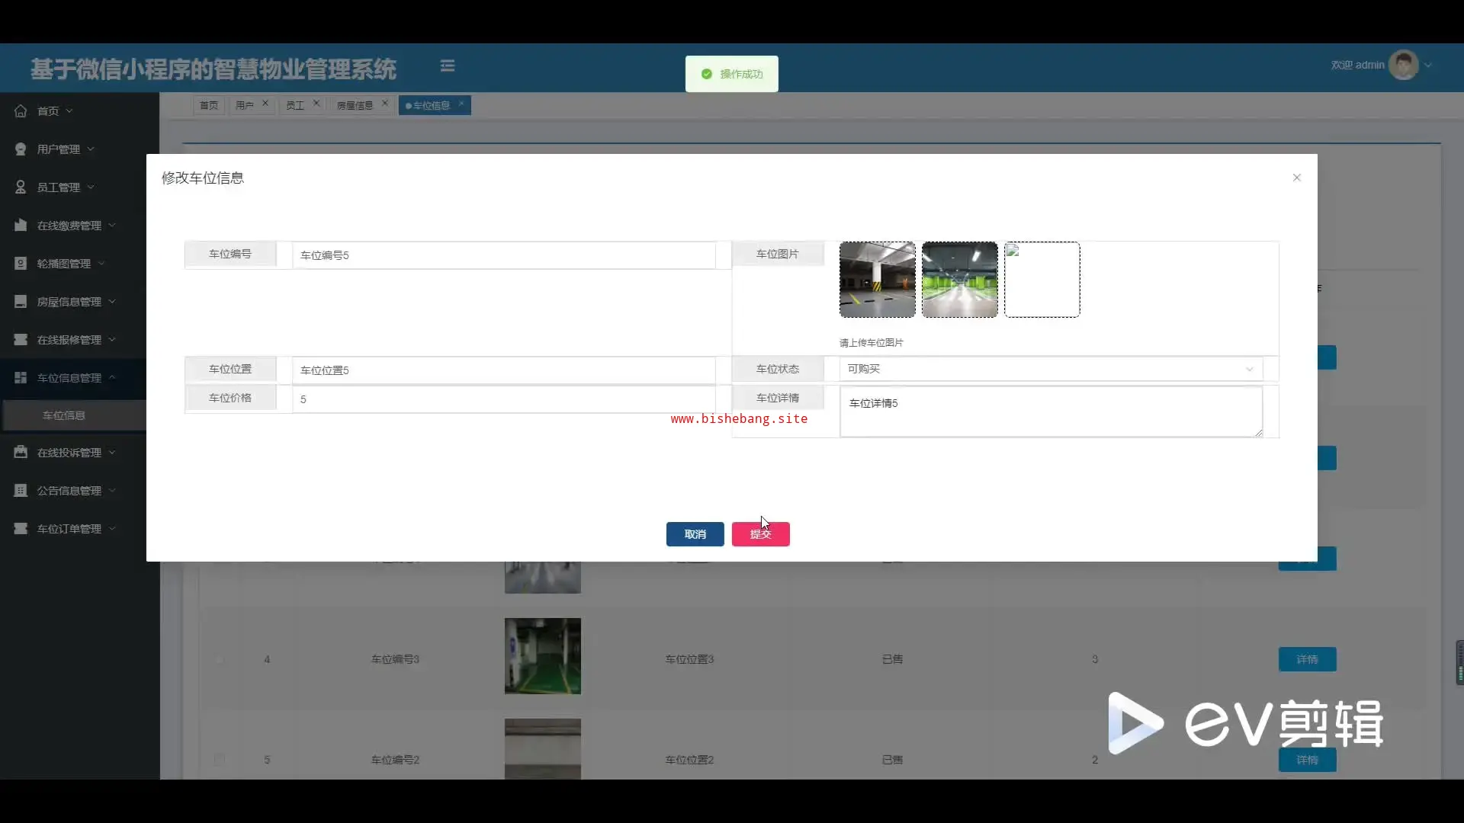Switch to the 房屋信息 tab
The height and width of the screenshot is (823, 1464).
(355, 105)
